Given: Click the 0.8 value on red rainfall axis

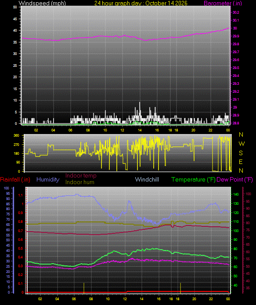Looking at the screenshot, I should (x=20, y=221).
